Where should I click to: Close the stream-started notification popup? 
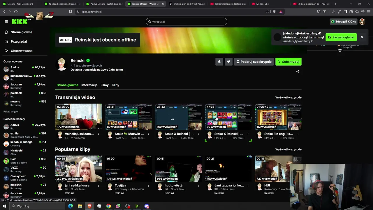pos(362,37)
